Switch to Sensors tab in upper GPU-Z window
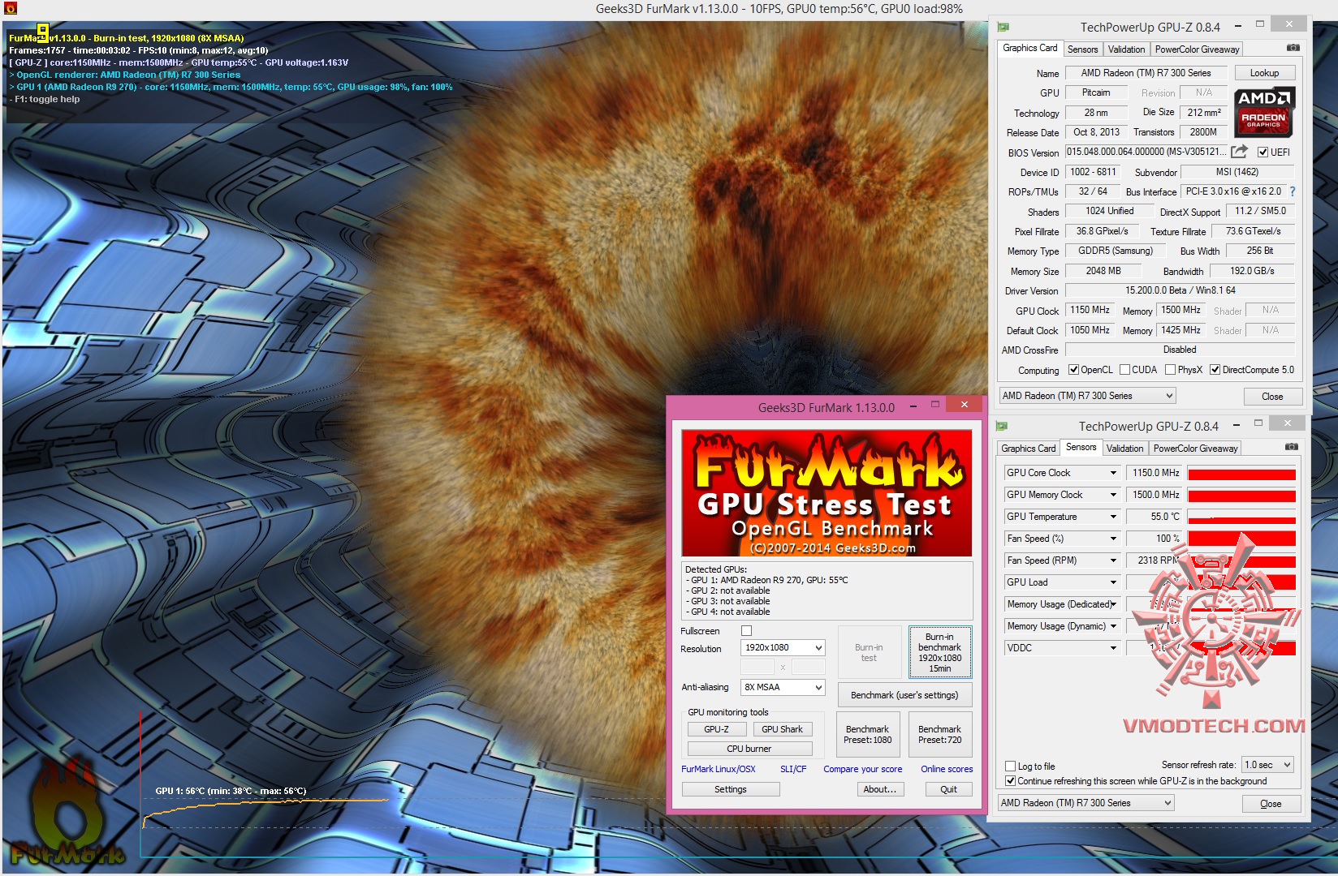 pos(1082,49)
